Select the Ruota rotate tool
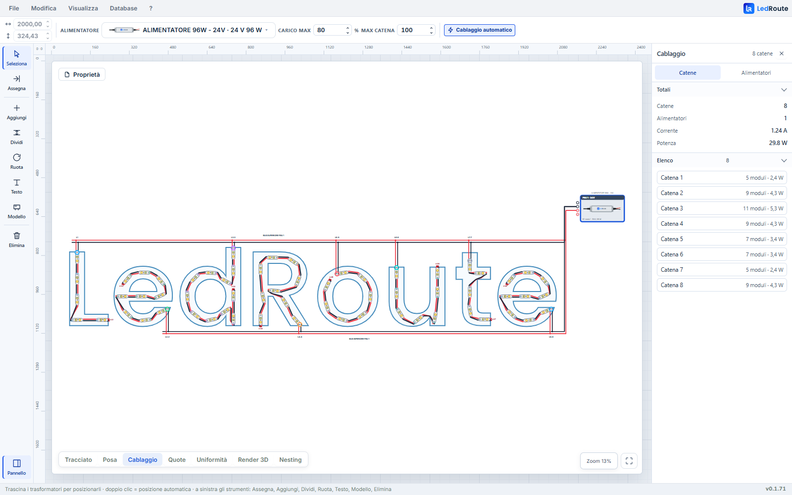 pyautogui.click(x=16, y=161)
